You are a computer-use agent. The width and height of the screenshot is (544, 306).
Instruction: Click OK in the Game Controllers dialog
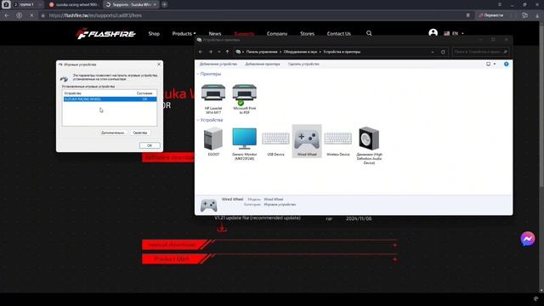click(x=150, y=145)
